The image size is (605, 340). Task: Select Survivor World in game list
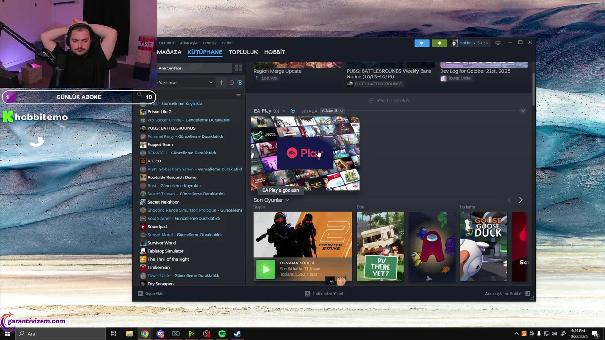point(161,243)
